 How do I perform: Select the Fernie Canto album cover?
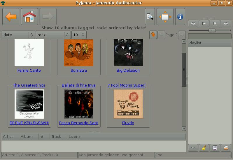pyautogui.click(x=29, y=53)
